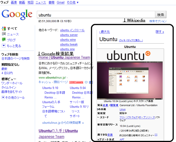176x142 pixels.
Task: Open フォーラム sitelink
Action: [x=48, y=107]
